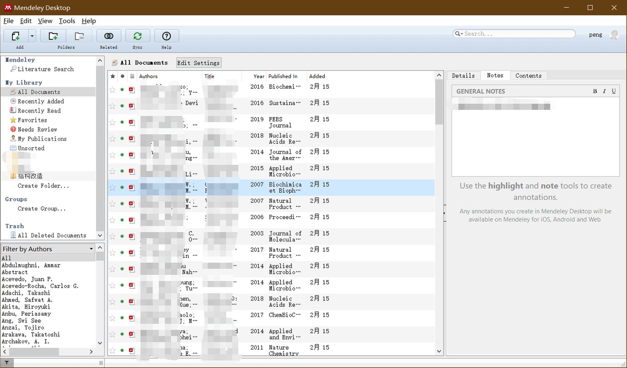Viewport: 627px width, 368px height.
Task: Sort the list by the Title column header
Action: point(222,76)
